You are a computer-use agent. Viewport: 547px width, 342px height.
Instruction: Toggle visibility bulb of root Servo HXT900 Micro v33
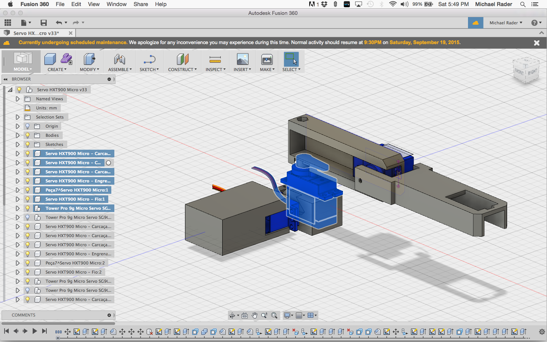(19, 90)
